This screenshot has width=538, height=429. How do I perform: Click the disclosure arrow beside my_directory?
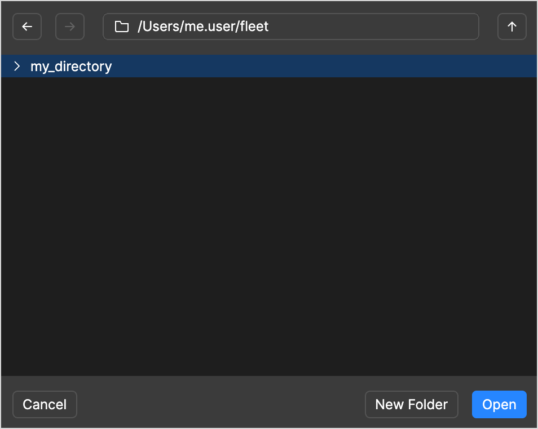[x=17, y=67]
